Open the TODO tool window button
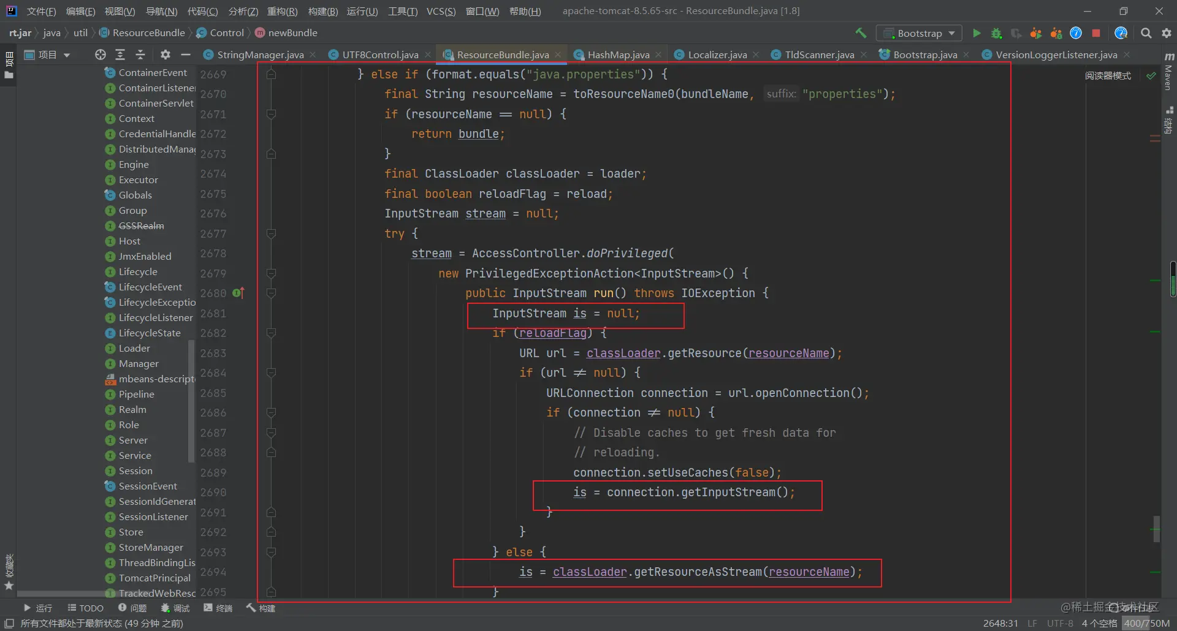This screenshot has height=631, width=1177. click(86, 608)
